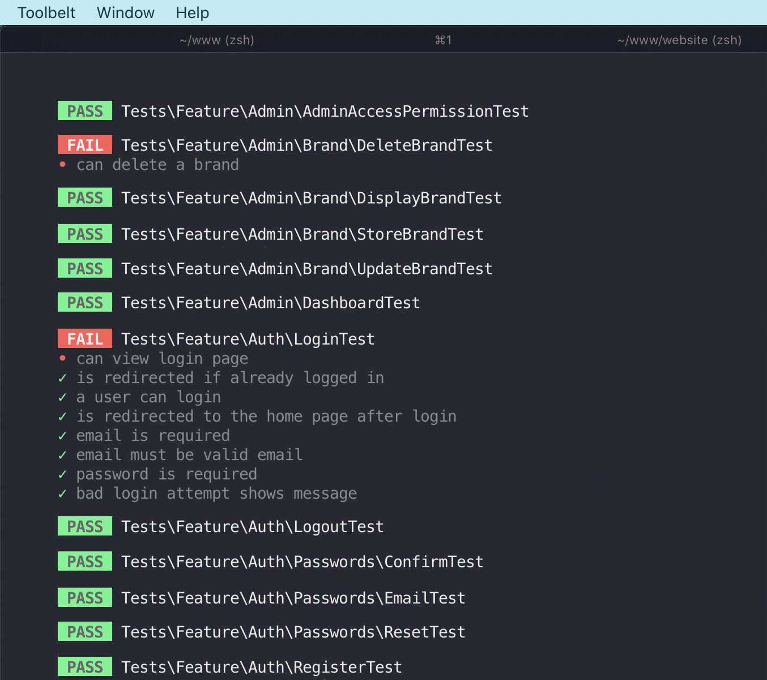767x680 pixels.
Task: Click red bullet beside 'can delete a brand'
Action: 63,165
